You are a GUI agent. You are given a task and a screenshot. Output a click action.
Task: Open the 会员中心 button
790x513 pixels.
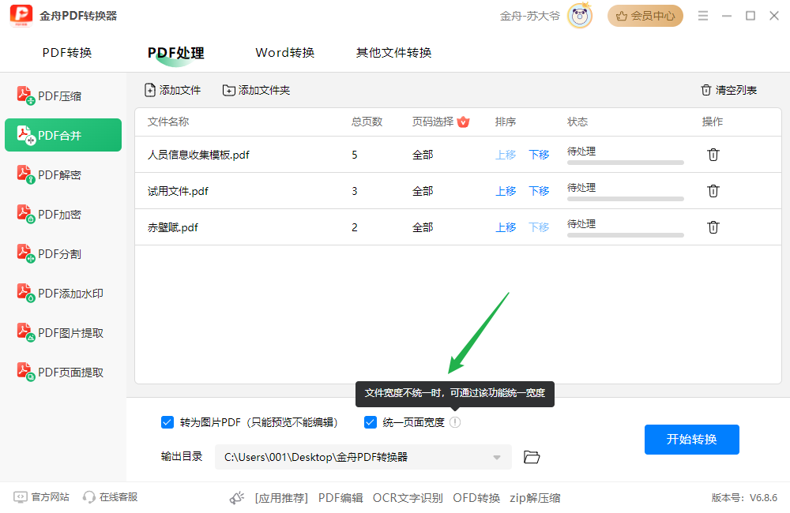coord(645,16)
